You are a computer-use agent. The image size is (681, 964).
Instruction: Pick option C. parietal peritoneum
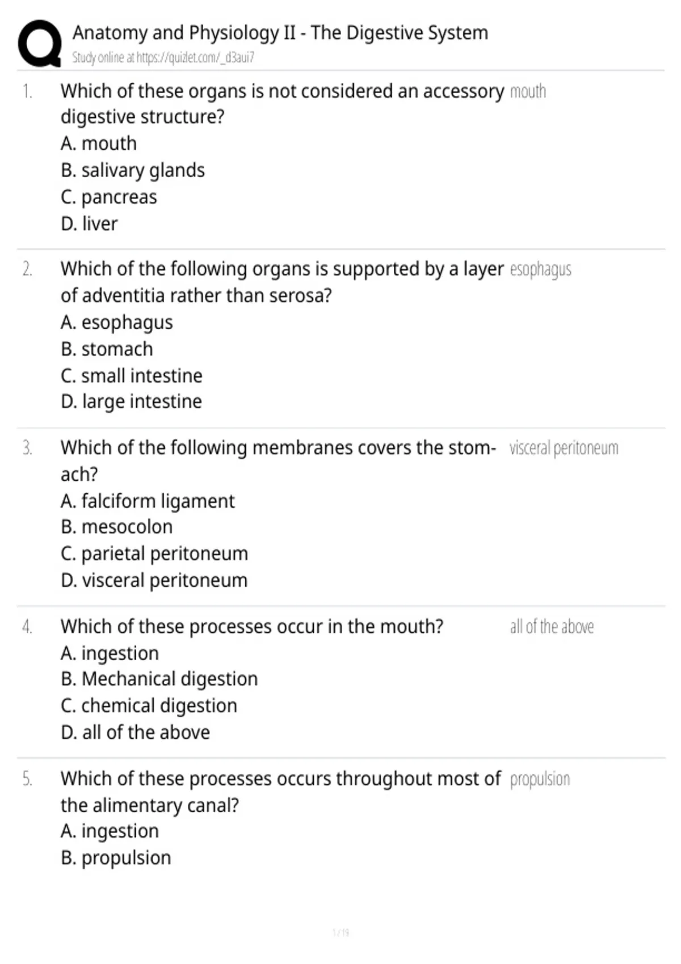point(154,553)
